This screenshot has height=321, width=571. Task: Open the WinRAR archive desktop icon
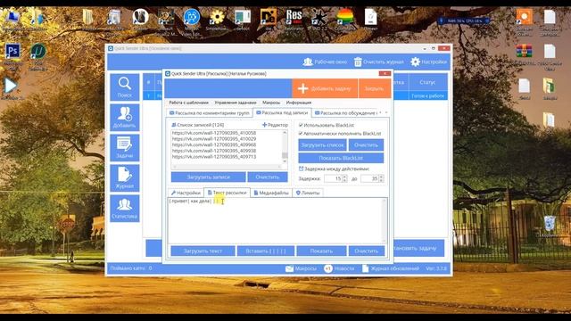pos(524,52)
